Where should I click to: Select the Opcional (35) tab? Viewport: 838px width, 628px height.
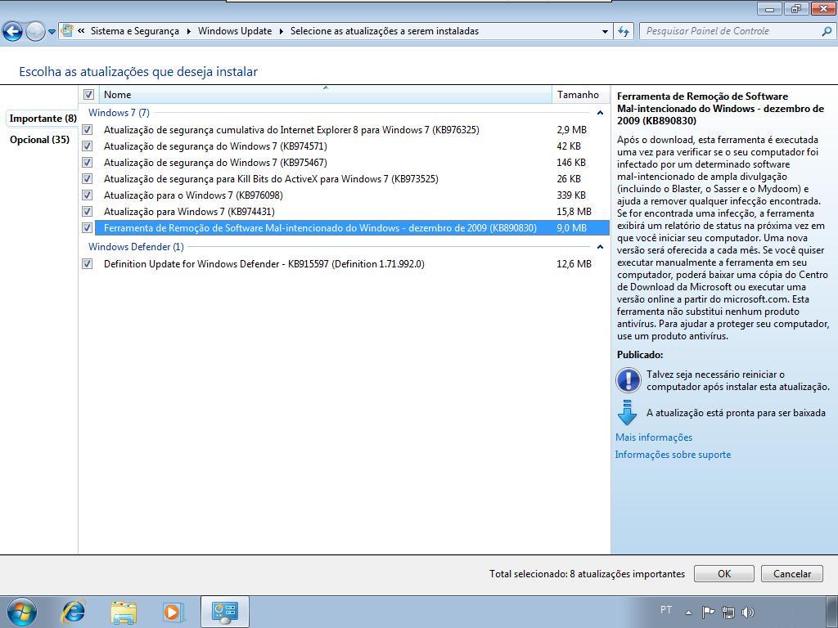(39, 140)
